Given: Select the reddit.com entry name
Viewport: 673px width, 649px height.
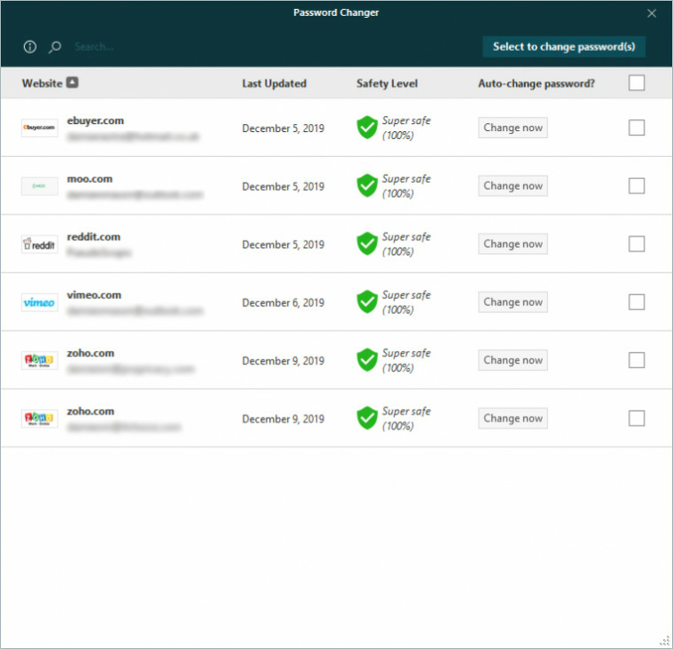Looking at the screenshot, I should tap(94, 237).
